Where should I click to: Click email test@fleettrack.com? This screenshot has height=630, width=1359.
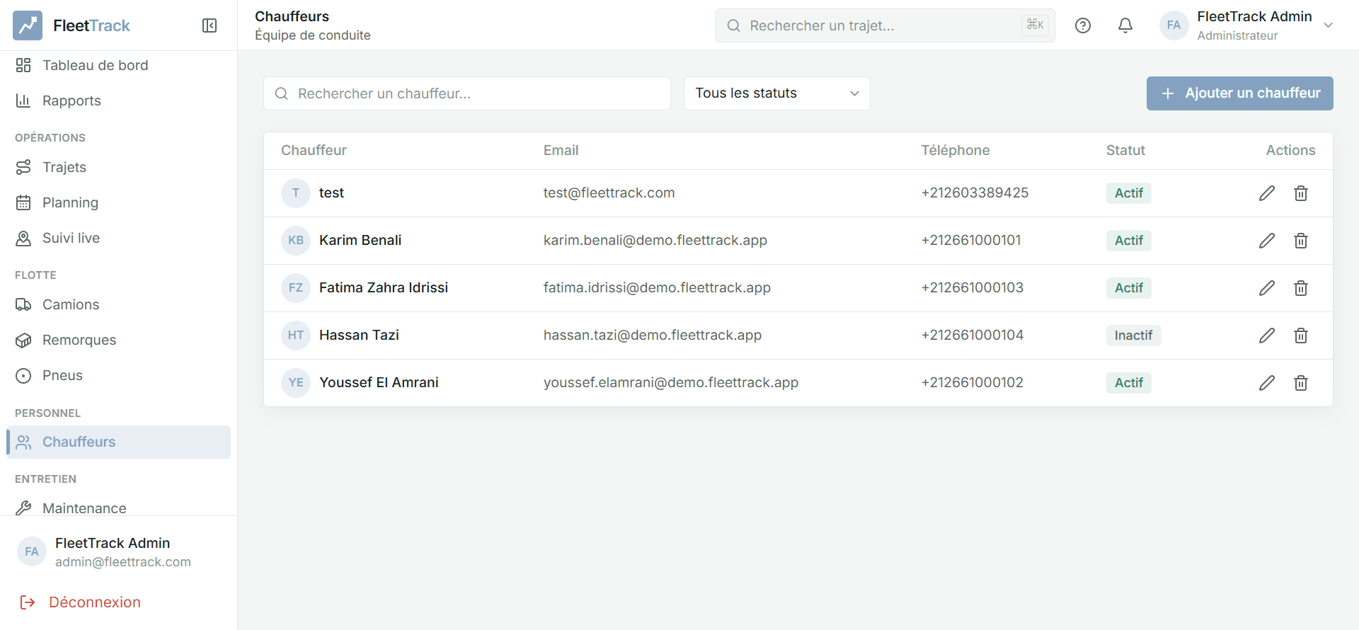(x=609, y=193)
